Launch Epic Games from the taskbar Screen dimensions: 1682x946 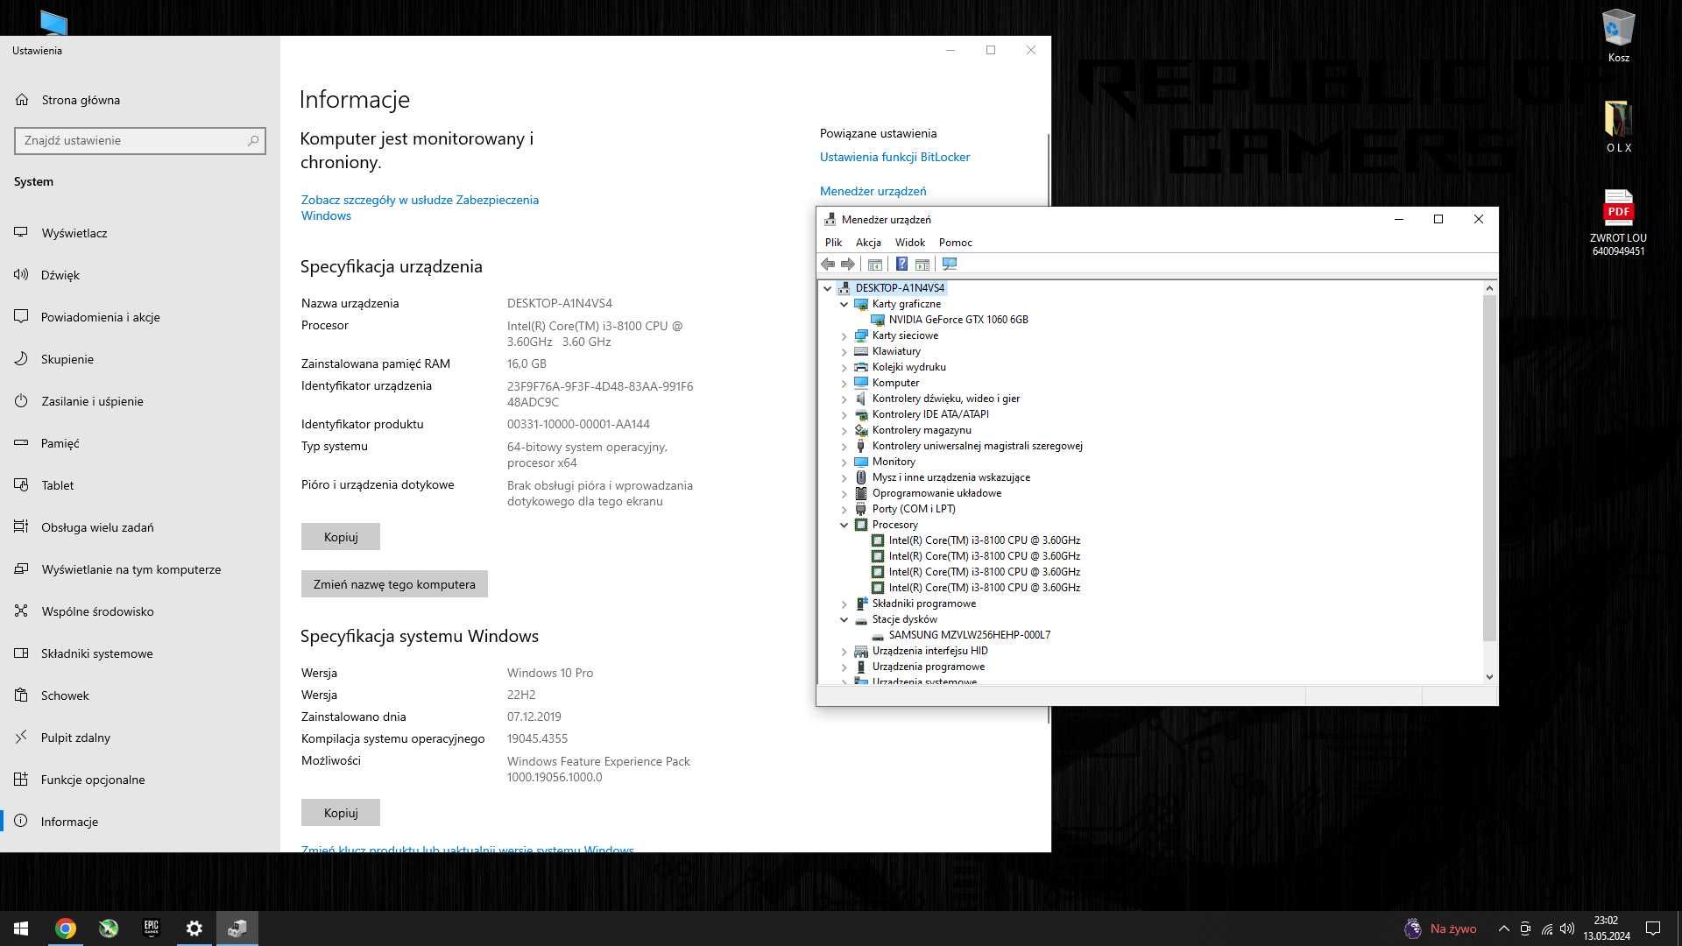(152, 928)
